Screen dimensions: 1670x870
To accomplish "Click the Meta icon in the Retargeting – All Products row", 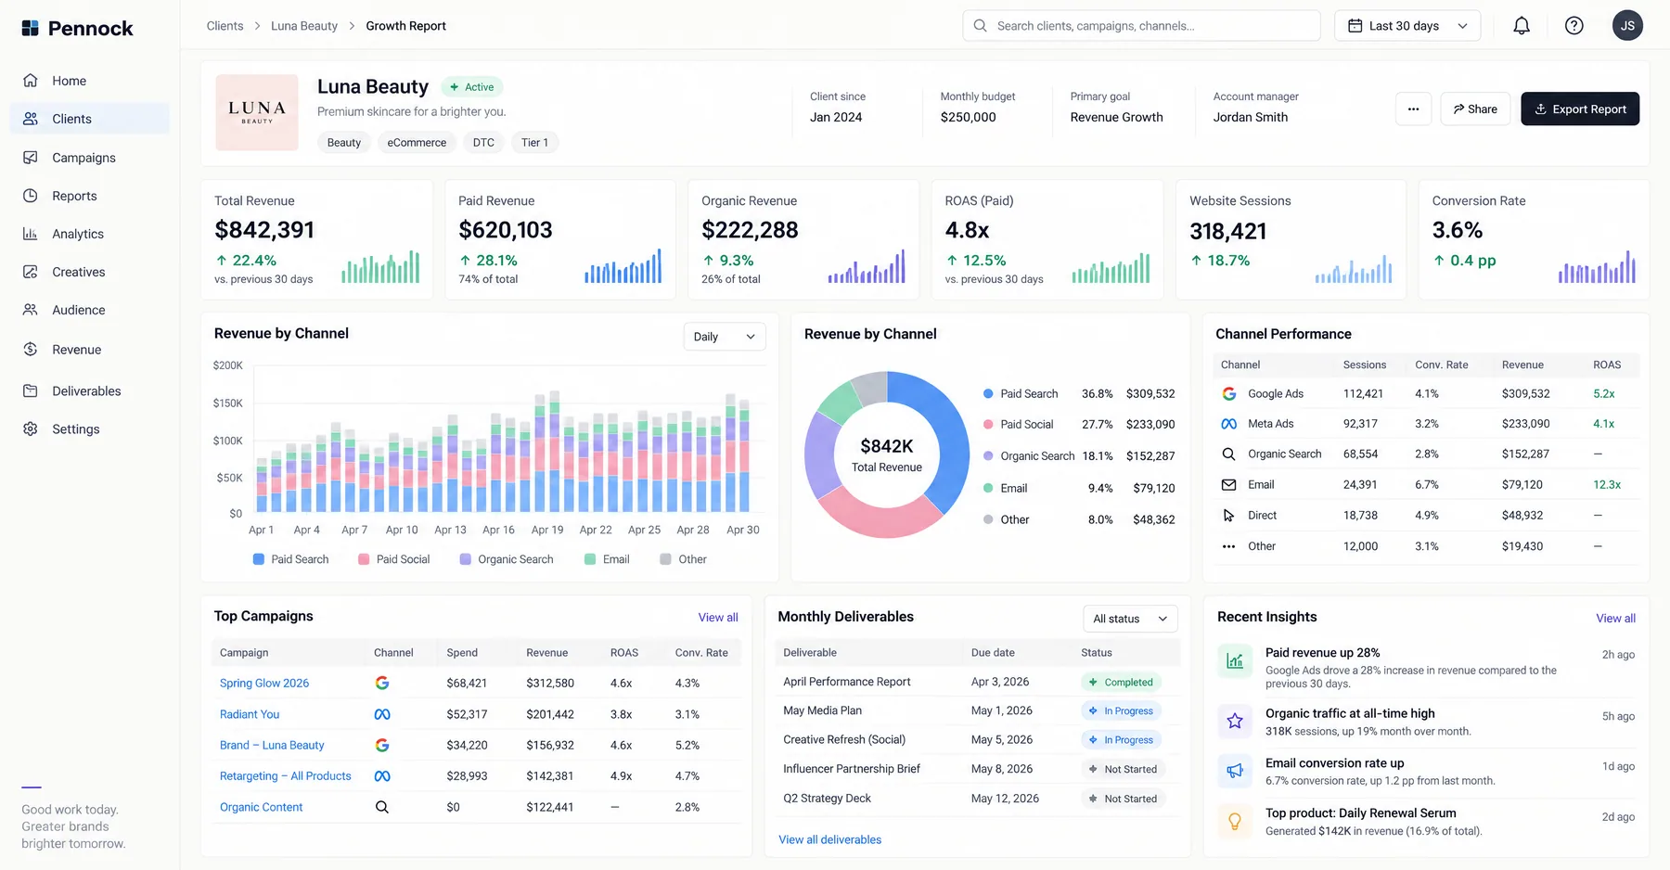I will [382, 776].
